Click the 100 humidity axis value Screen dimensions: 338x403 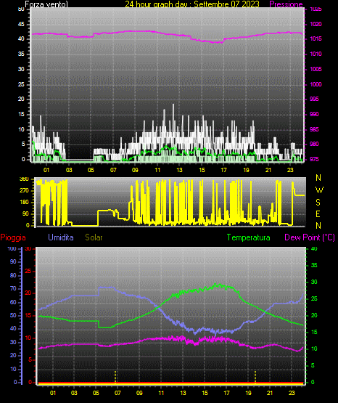(12, 248)
